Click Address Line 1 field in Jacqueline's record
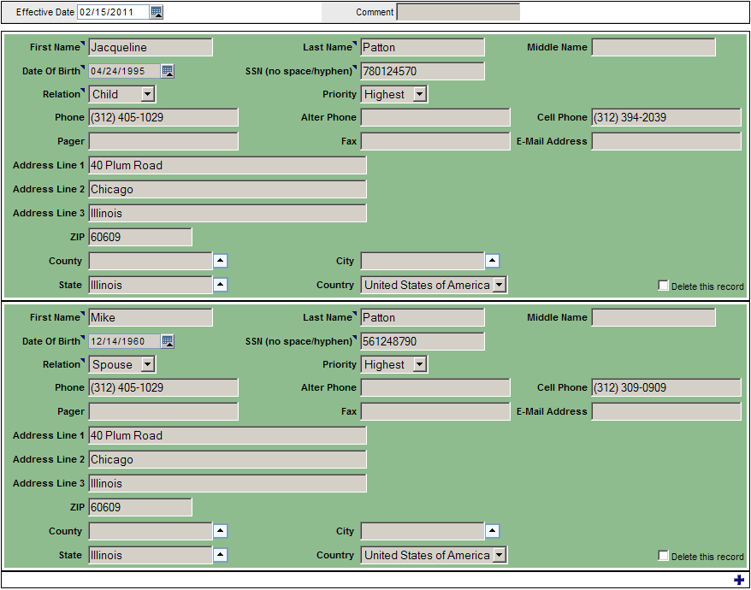The width and height of the screenshot is (751, 590). pos(228,165)
